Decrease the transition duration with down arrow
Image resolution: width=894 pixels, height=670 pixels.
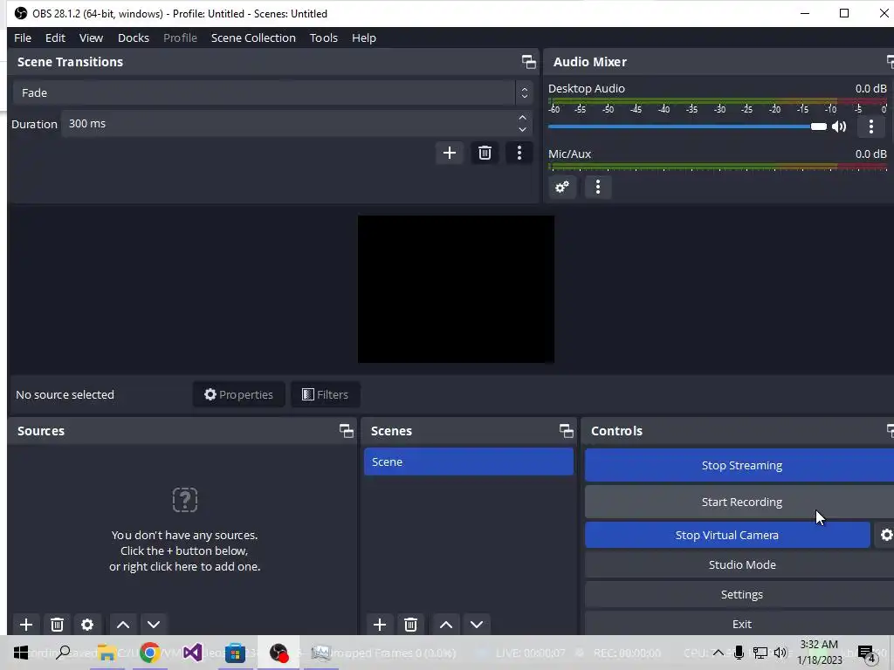point(522,130)
